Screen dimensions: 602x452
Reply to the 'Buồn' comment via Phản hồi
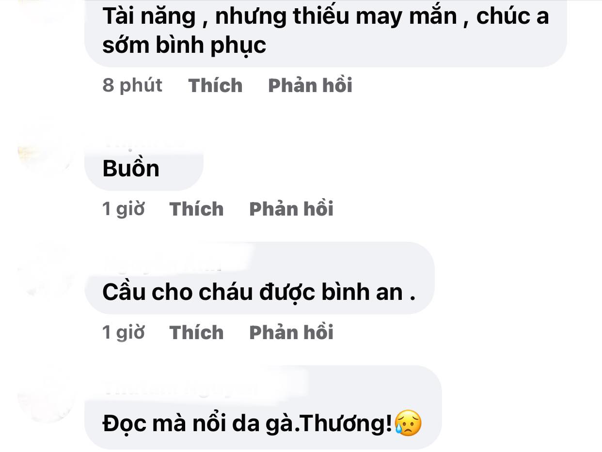point(291,209)
